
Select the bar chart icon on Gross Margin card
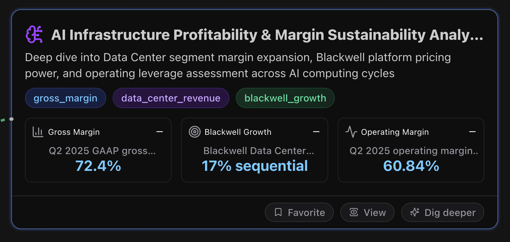click(x=38, y=132)
